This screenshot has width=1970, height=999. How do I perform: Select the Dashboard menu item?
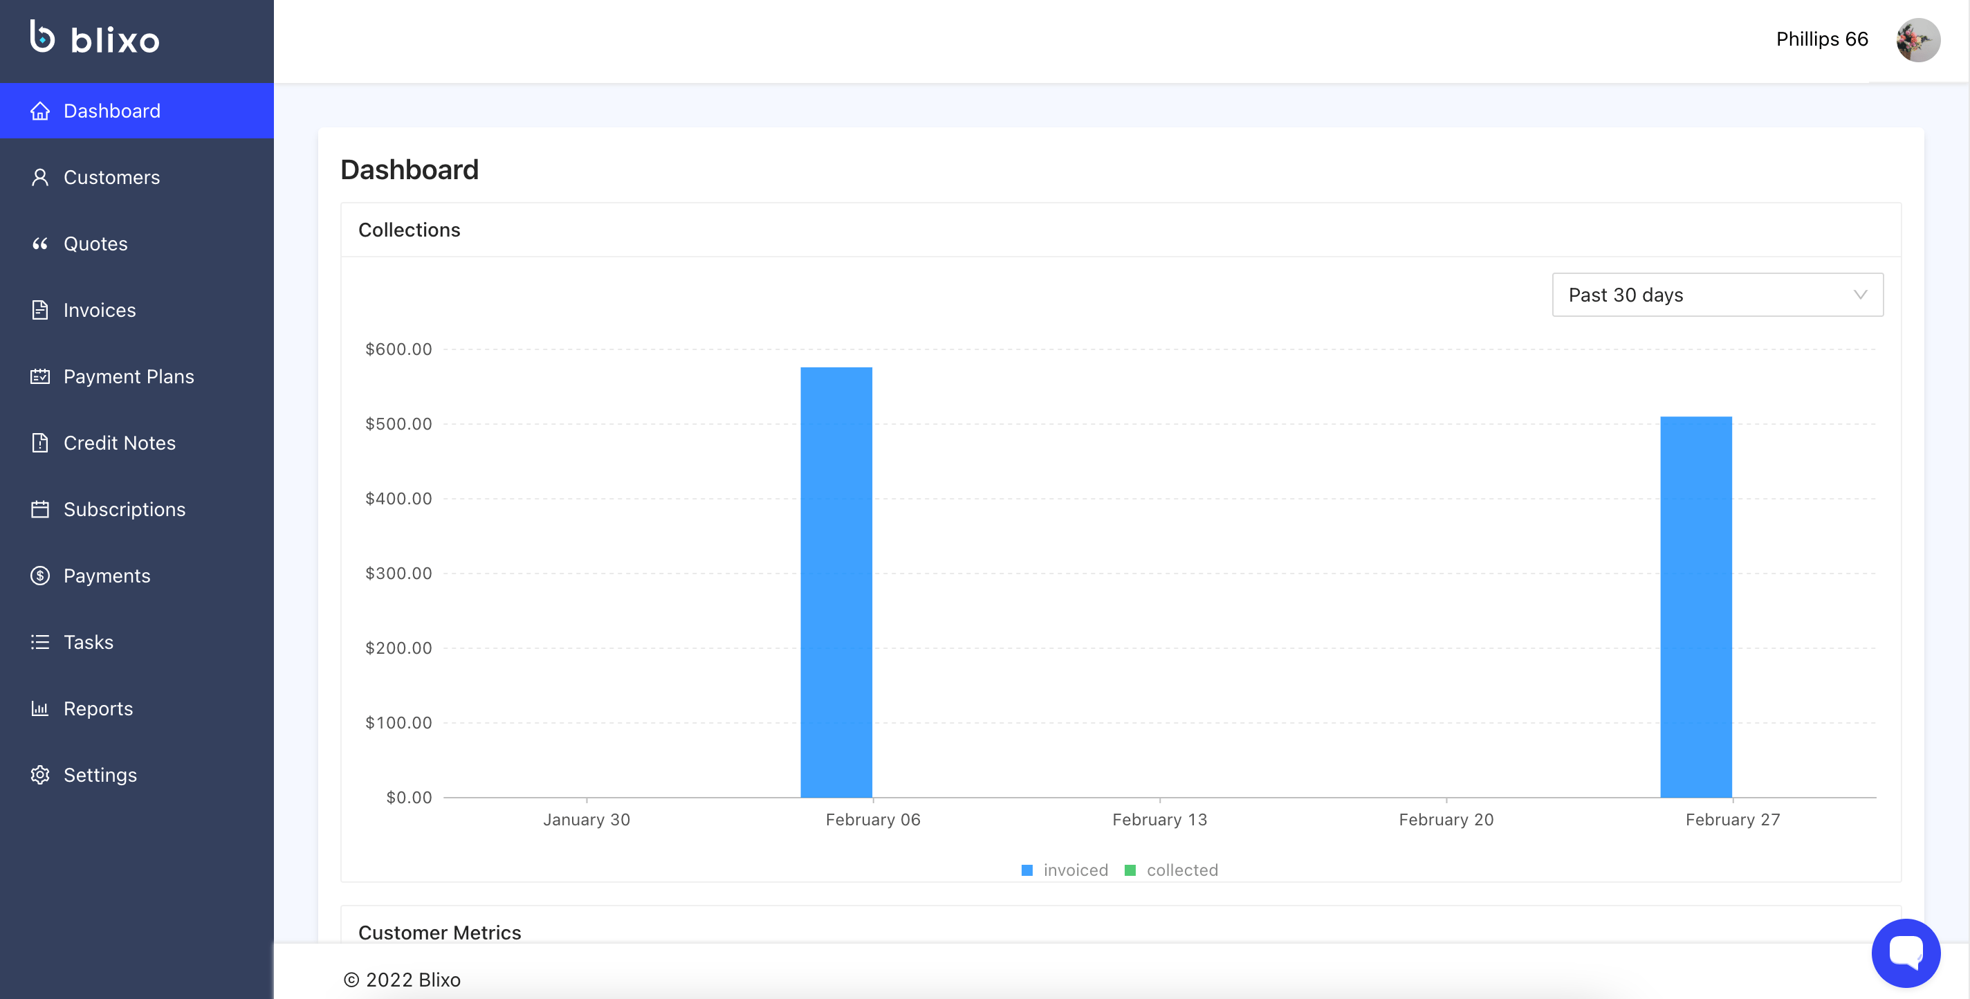(x=111, y=111)
